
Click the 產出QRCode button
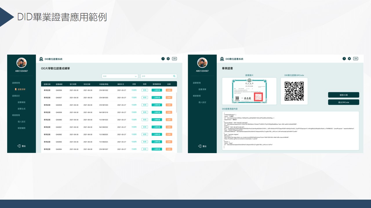[x=343, y=102]
